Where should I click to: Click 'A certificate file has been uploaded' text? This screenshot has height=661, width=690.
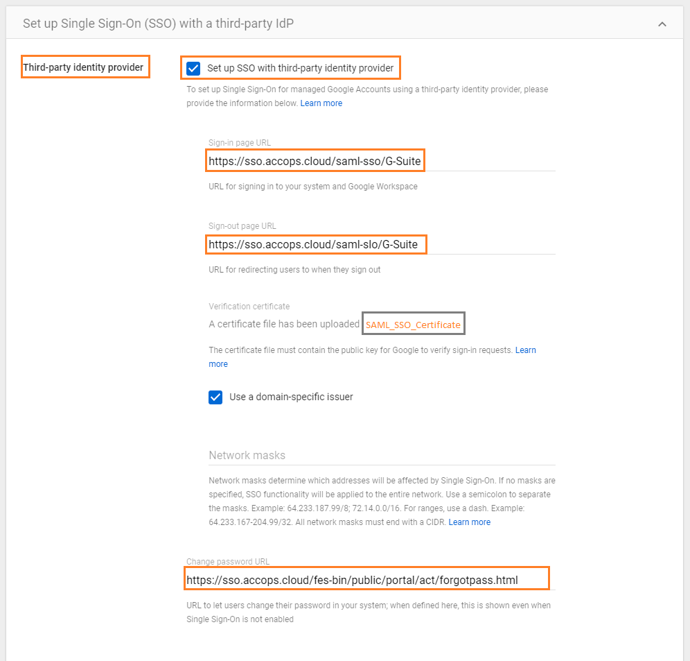click(x=284, y=324)
